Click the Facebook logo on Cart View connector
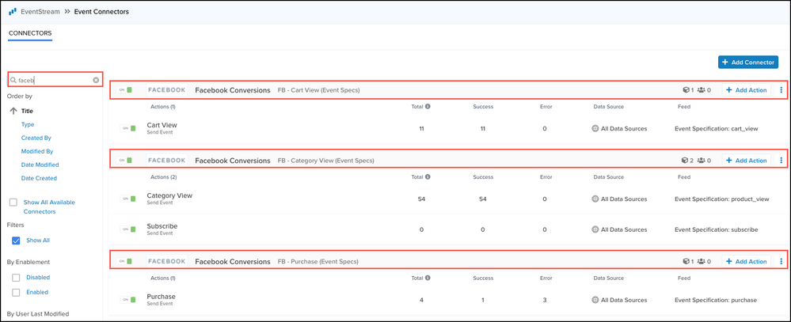Viewport: 791px width, 322px height. [167, 90]
